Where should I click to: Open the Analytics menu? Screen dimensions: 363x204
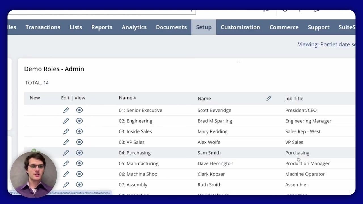pos(134,27)
